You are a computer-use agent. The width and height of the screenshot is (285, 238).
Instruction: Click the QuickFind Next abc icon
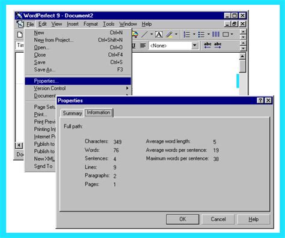pos(218,45)
